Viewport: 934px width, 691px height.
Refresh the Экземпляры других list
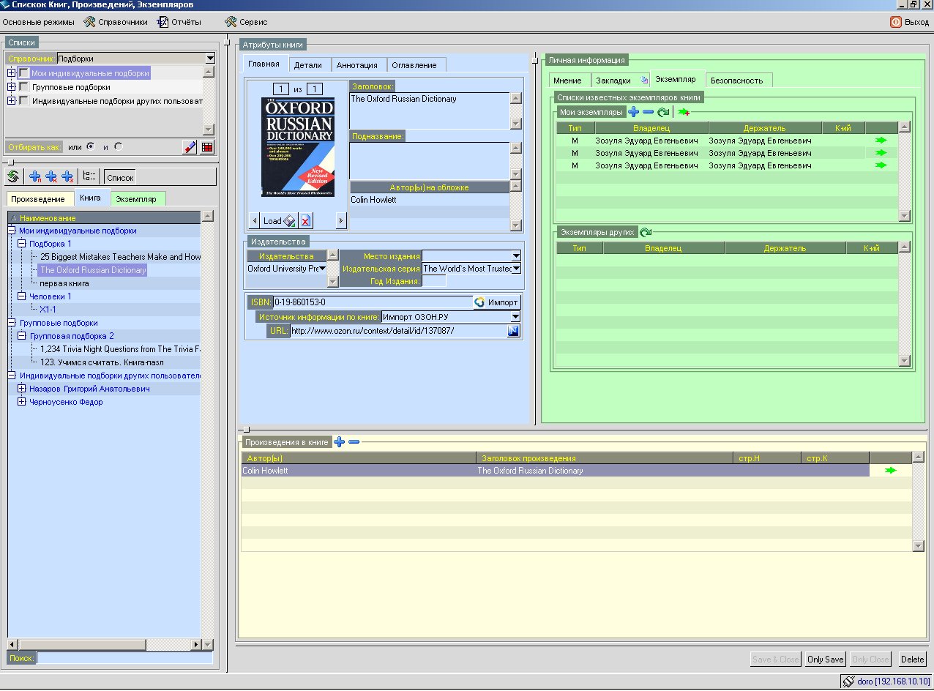(646, 232)
